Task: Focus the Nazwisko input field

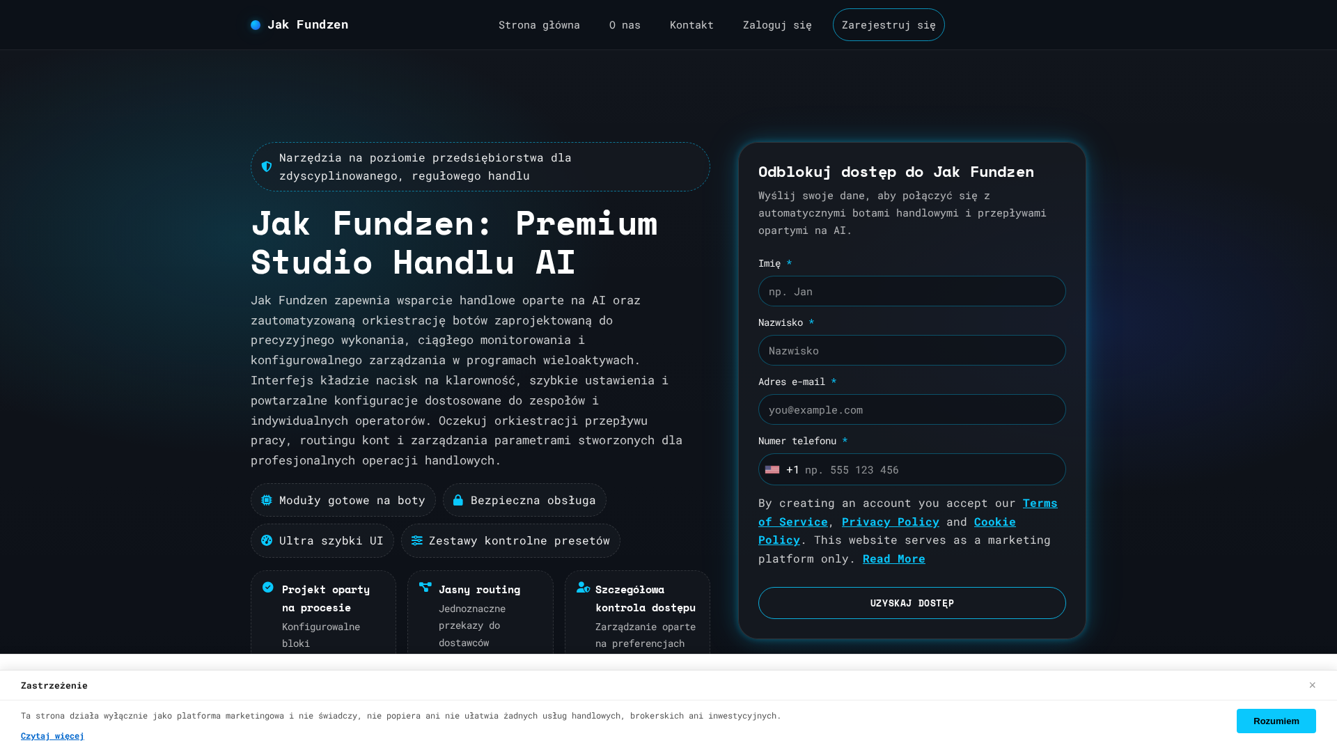Action: [912, 350]
